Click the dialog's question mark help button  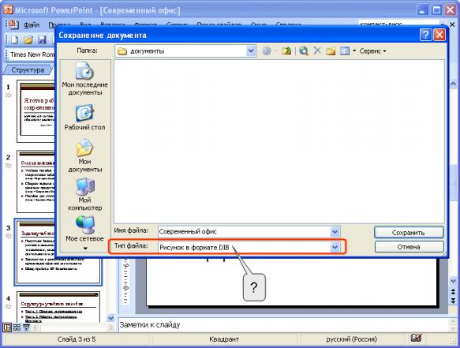[425, 35]
